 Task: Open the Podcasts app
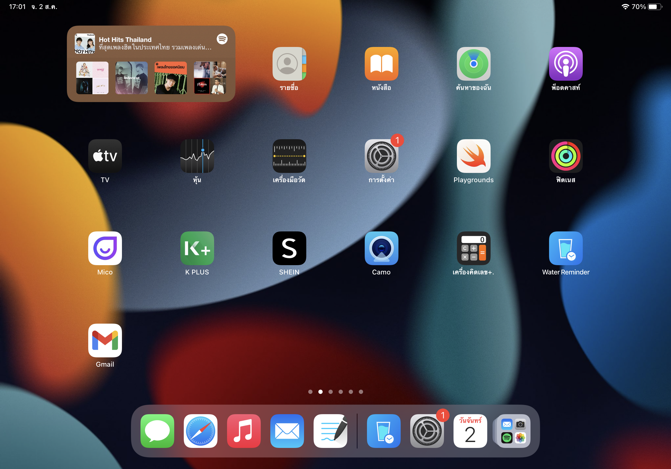coord(566,64)
